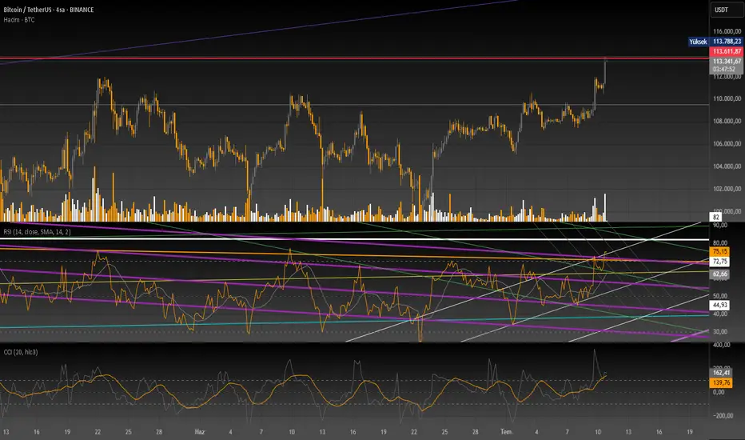Click the 400,00 CCI scale label
The image size is (745, 440).
pyautogui.click(x=721, y=345)
